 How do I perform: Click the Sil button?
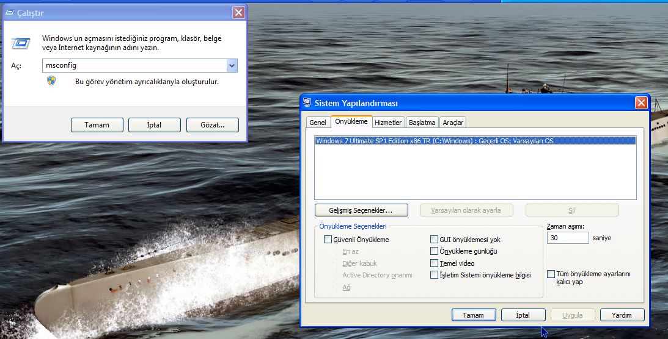[x=572, y=210]
